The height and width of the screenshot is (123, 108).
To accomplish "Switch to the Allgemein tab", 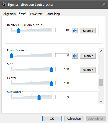I will [x=10, y=14].
